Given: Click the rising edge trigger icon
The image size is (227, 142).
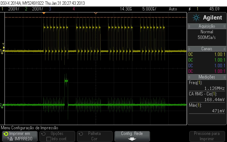Looking at the screenshot, I should coord(190,9).
